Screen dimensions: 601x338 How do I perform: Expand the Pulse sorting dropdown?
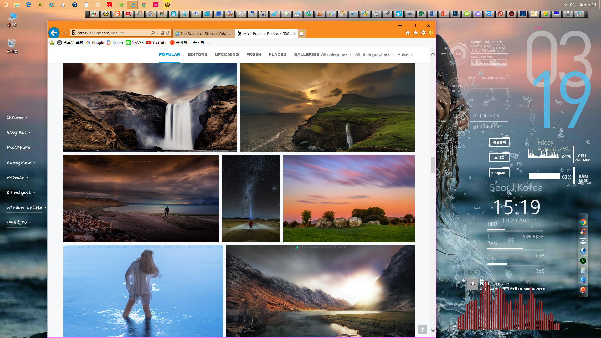405,54
